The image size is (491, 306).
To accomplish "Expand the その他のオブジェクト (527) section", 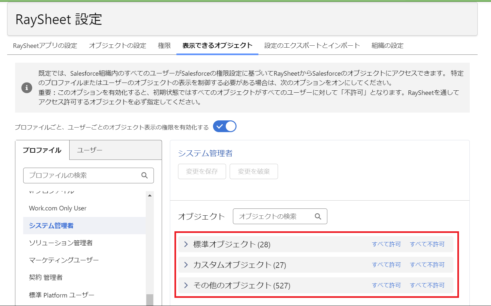I will point(186,285).
